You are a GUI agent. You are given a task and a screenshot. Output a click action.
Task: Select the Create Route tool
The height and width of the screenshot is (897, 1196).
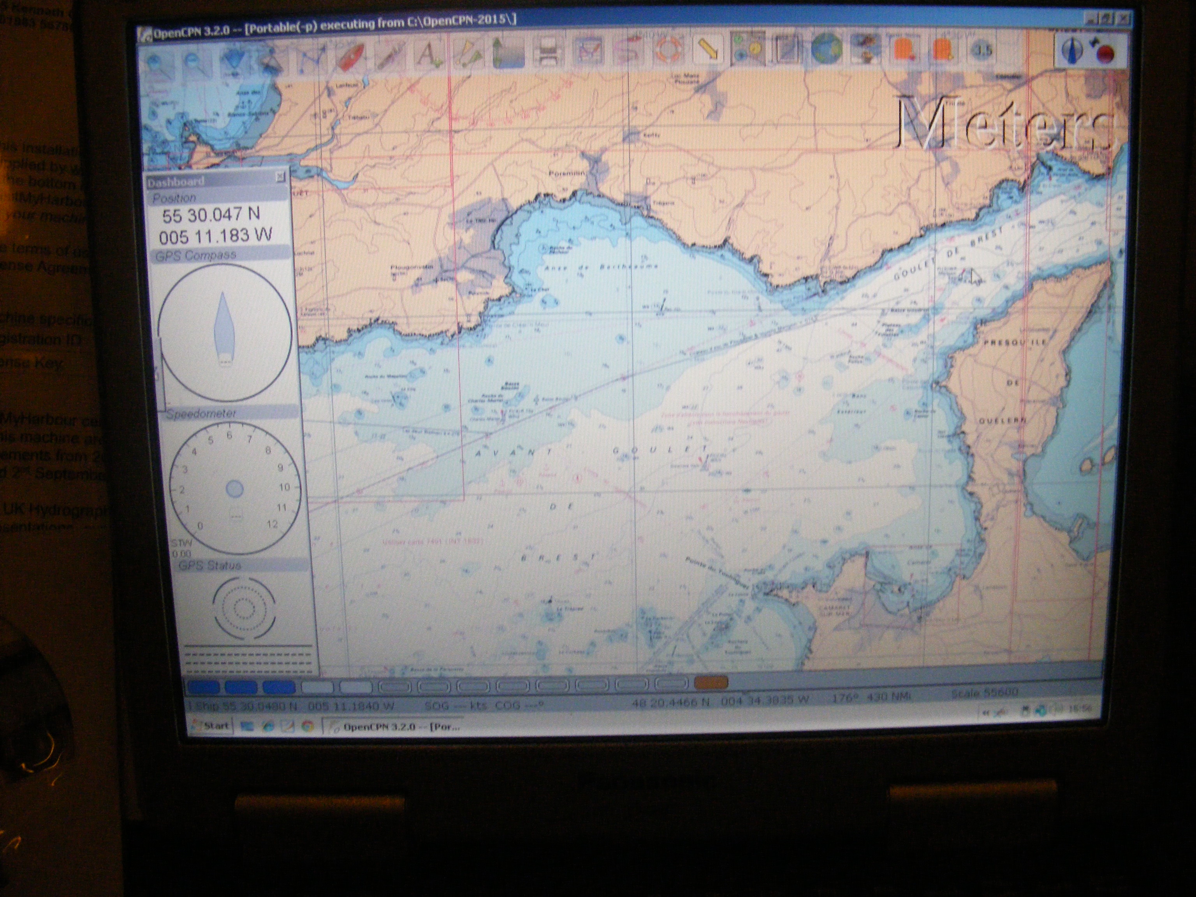(313, 60)
